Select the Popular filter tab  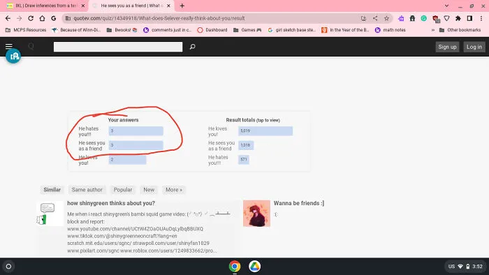(x=123, y=190)
